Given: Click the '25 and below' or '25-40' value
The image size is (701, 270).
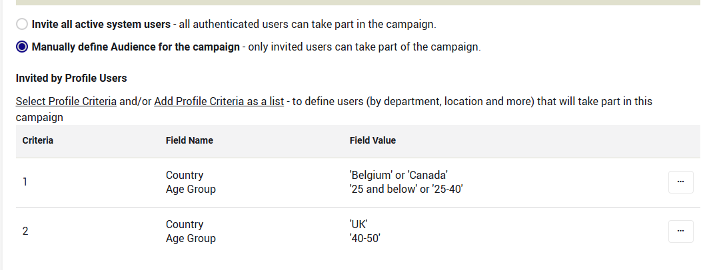Looking at the screenshot, I should 406,189.
